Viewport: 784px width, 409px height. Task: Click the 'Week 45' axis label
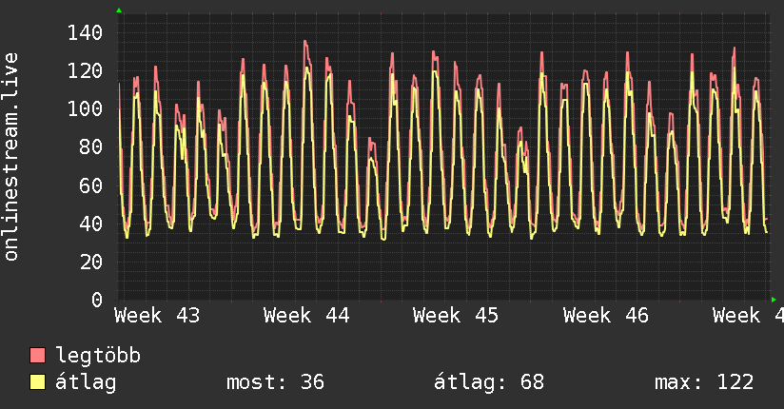(x=456, y=316)
